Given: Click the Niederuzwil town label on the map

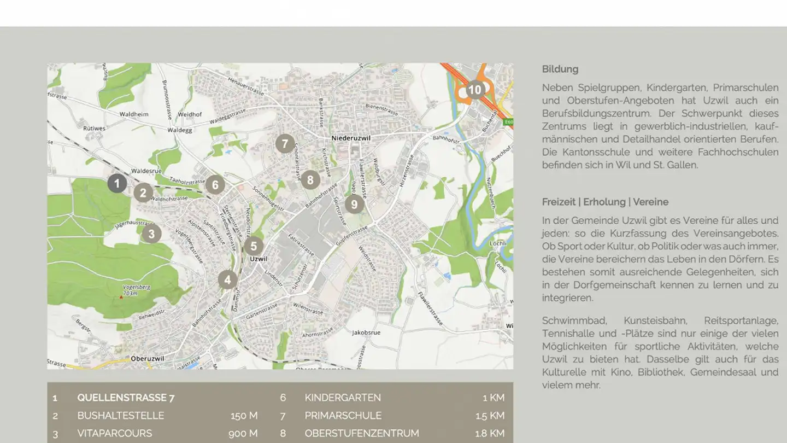Looking at the screenshot, I should click(351, 138).
